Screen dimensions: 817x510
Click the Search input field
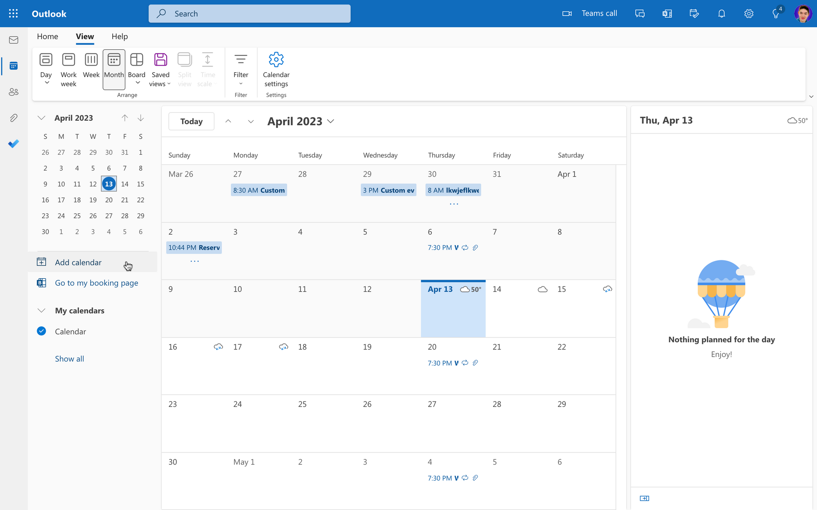pyautogui.click(x=249, y=13)
